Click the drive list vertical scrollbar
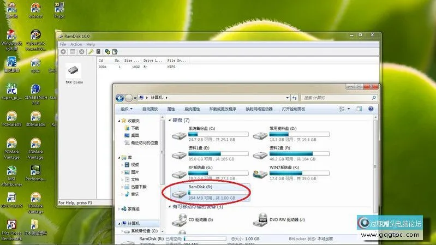 [375, 166]
